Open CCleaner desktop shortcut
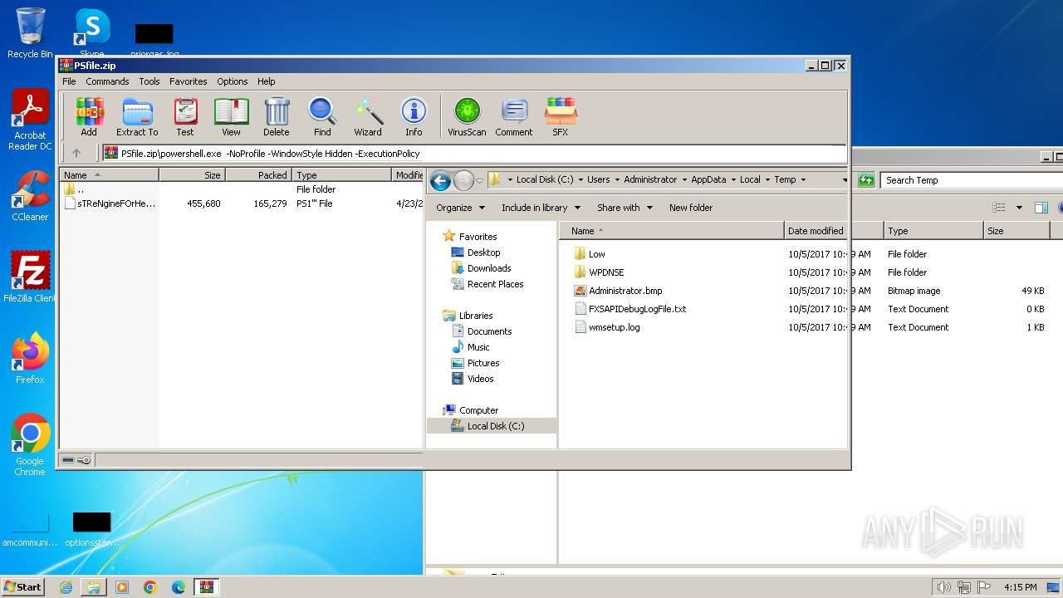This screenshot has height=598, width=1063. (x=30, y=196)
